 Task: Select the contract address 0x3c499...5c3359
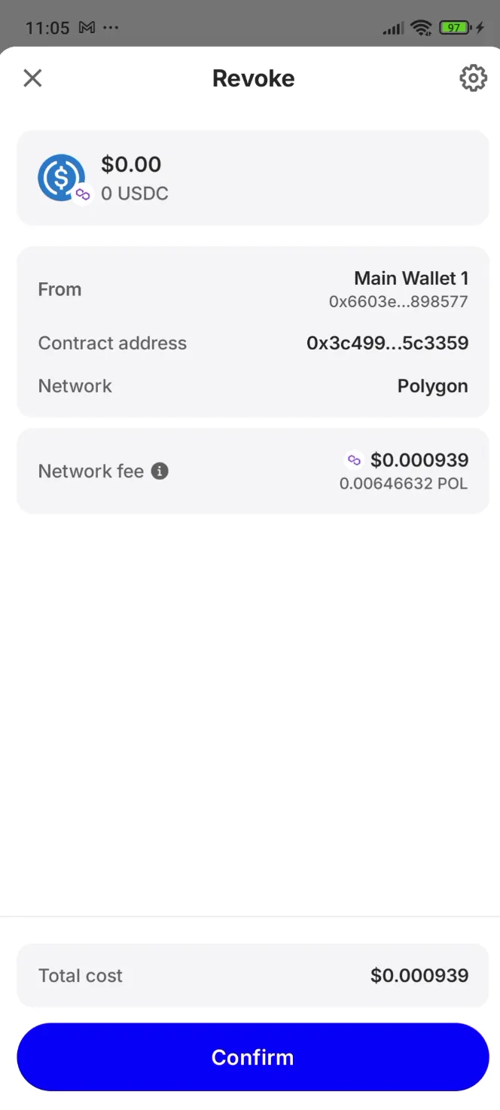[x=387, y=343]
